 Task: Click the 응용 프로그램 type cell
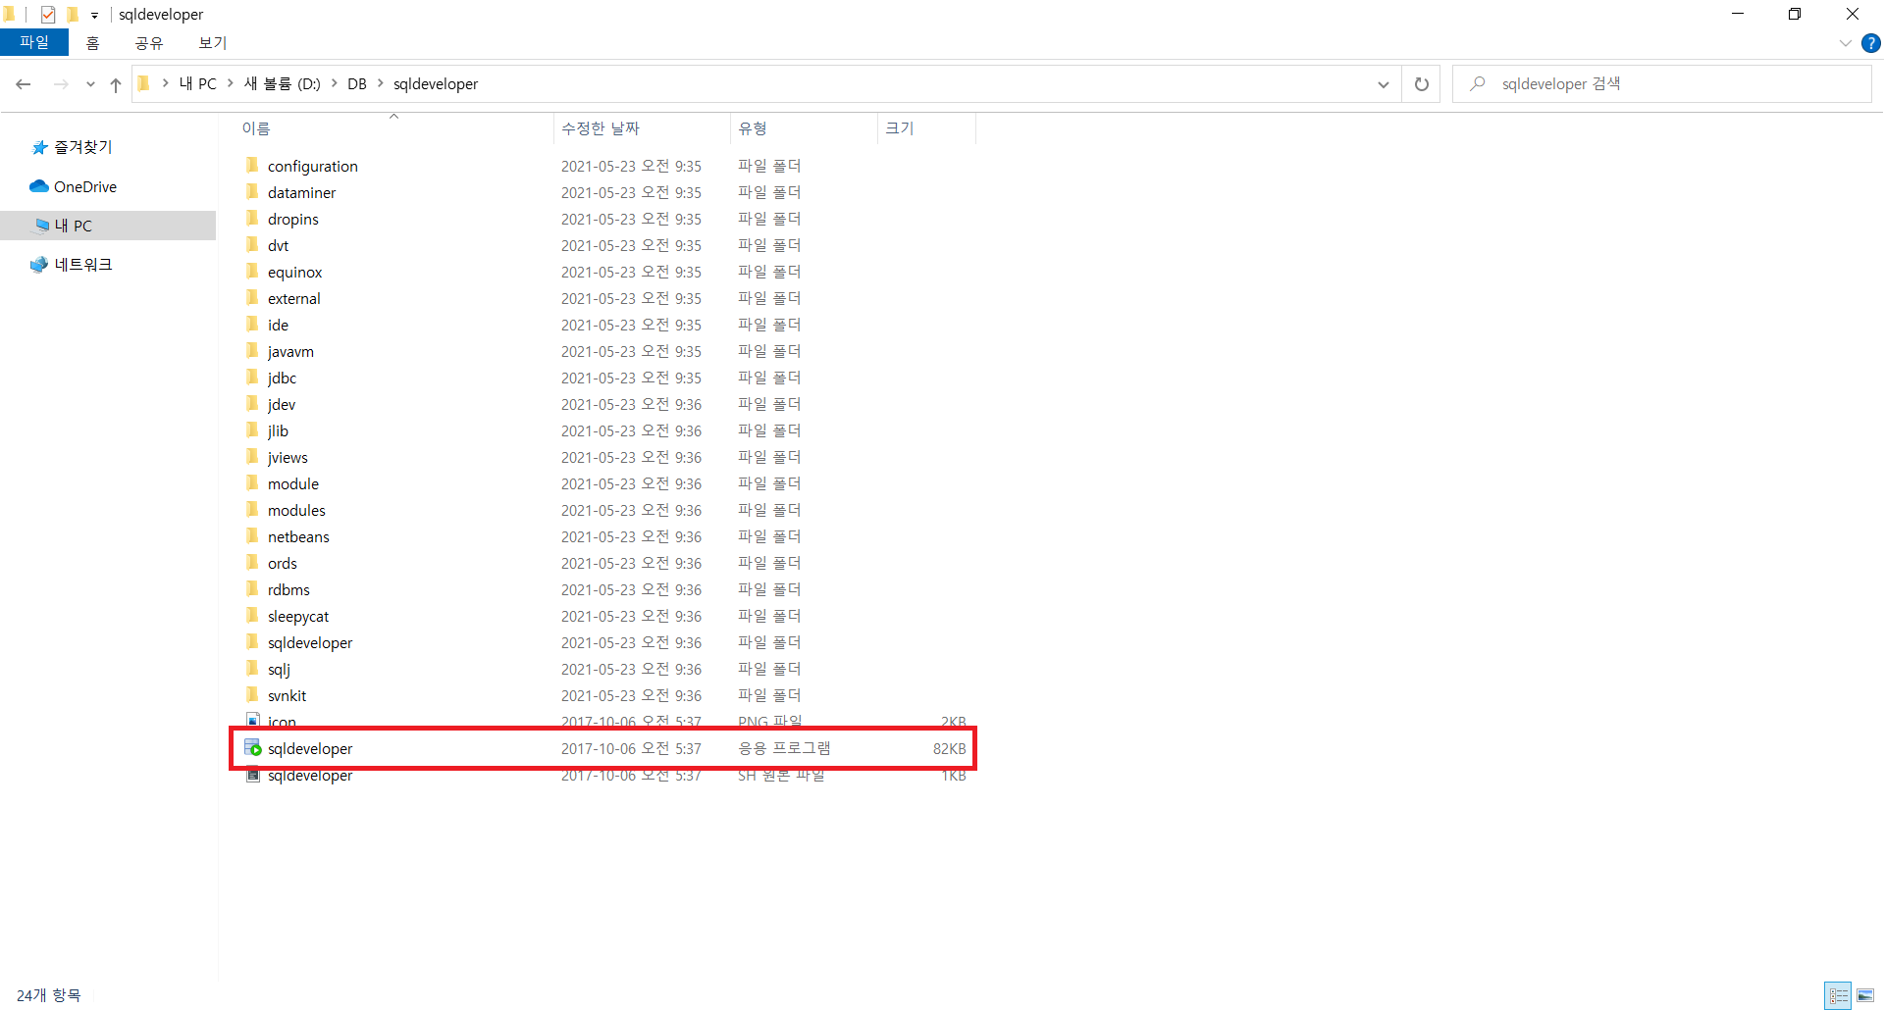click(x=784, y=748)
